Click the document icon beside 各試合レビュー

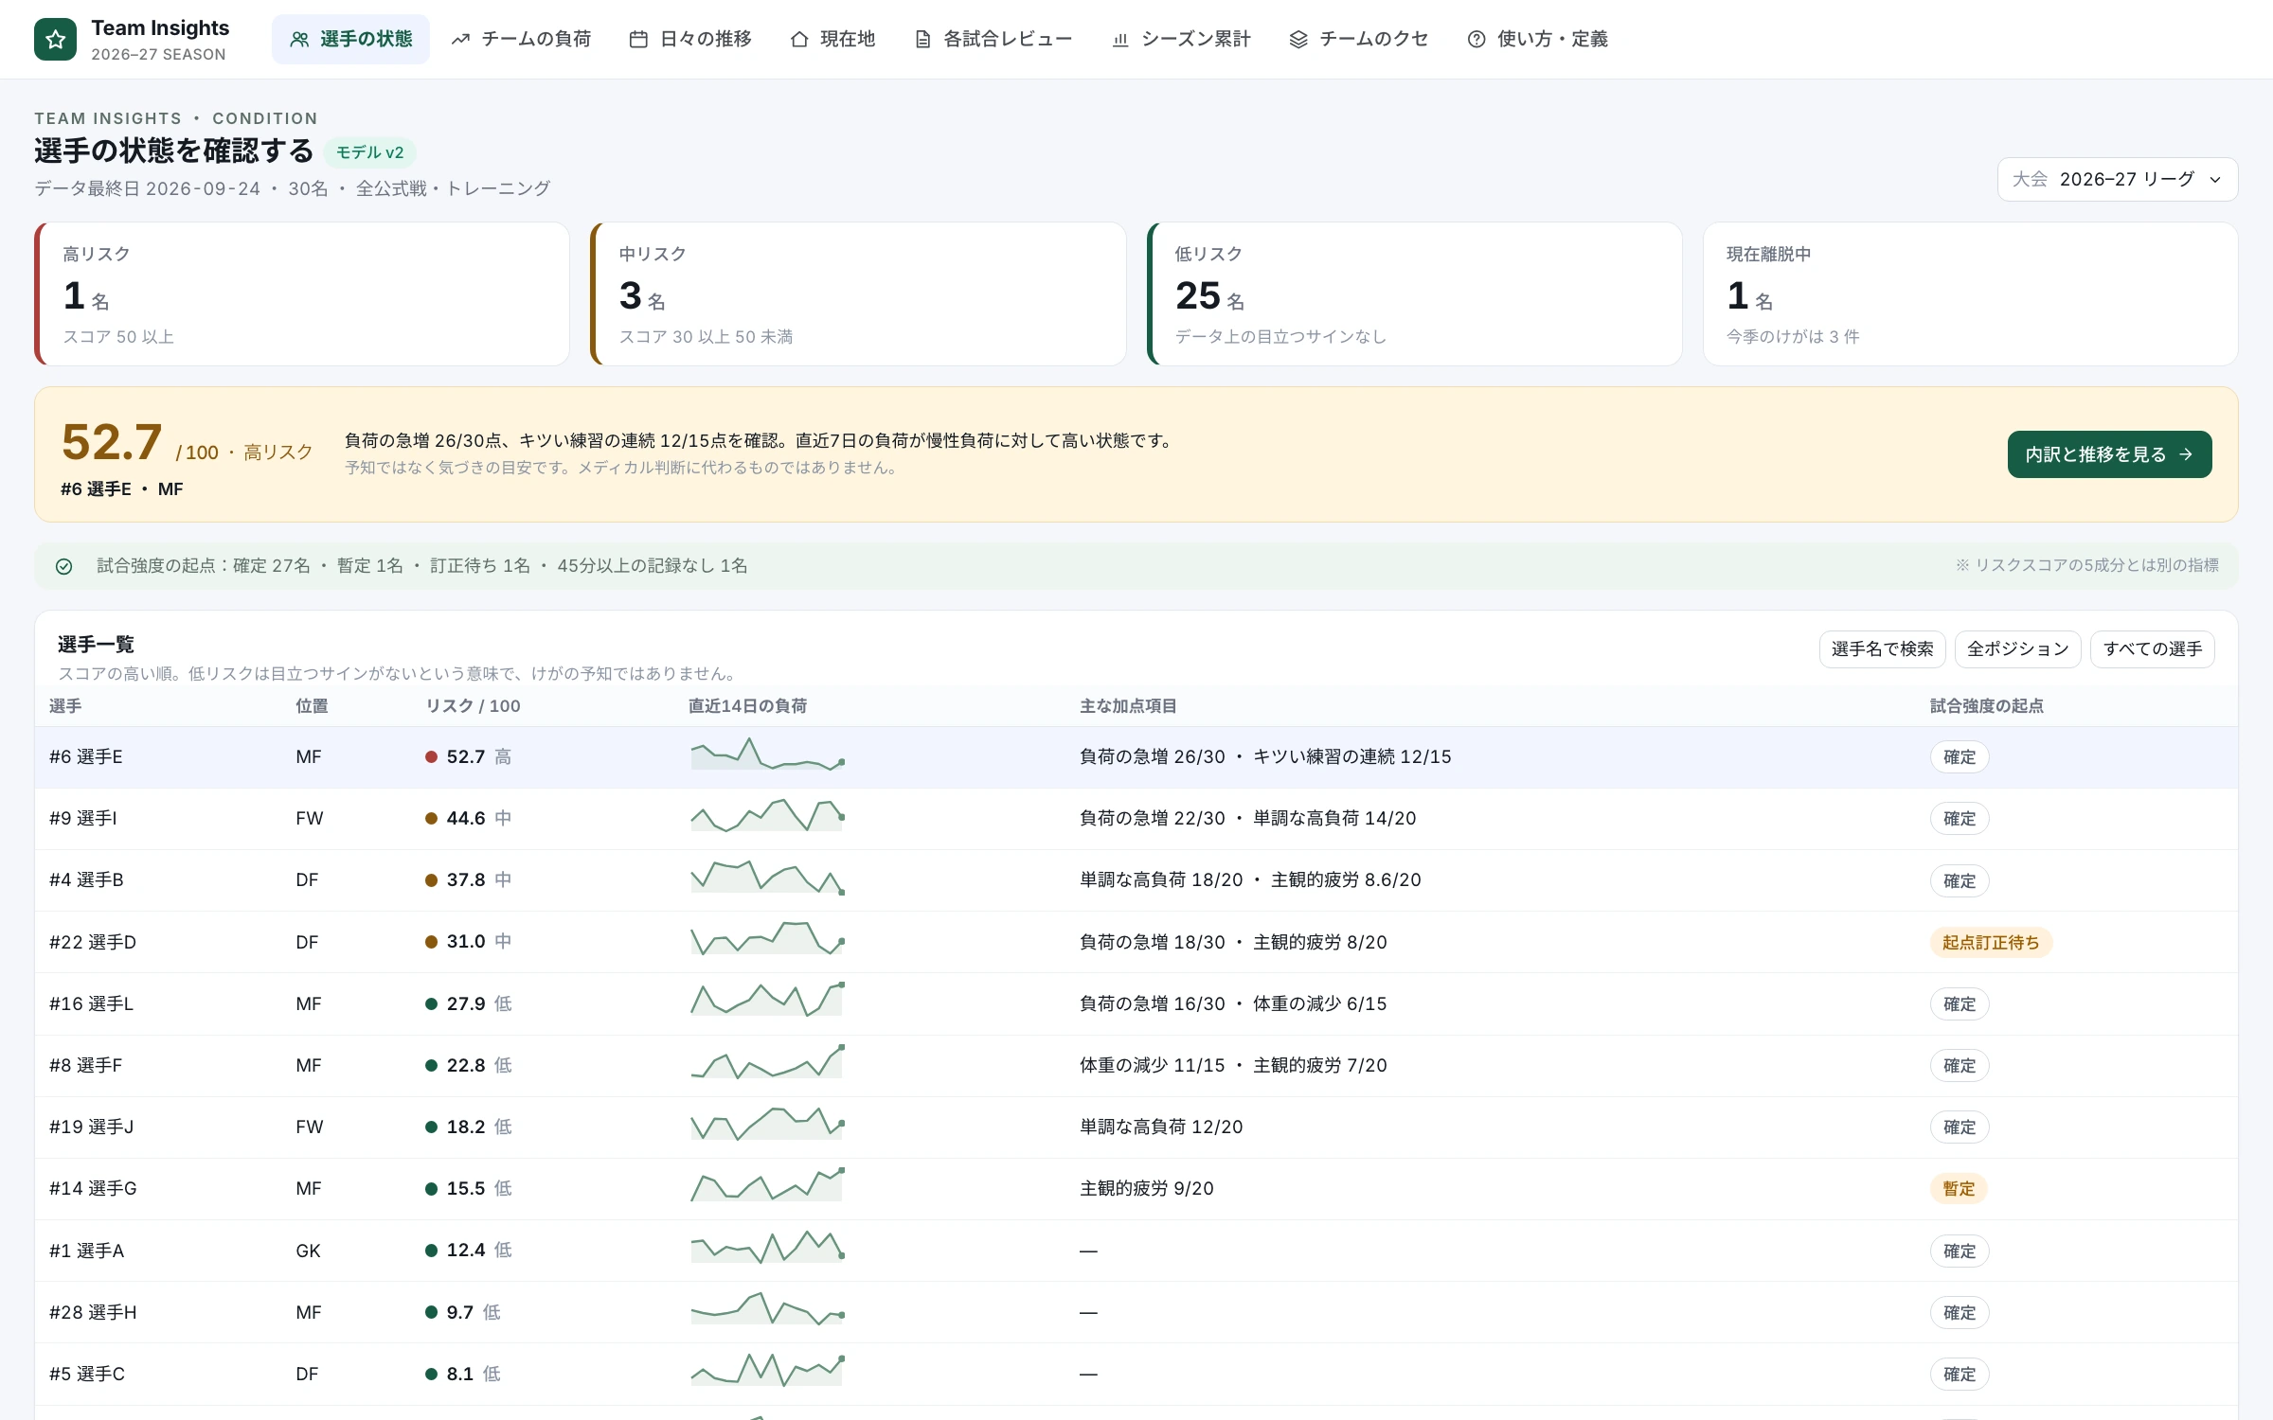point(922,39)
